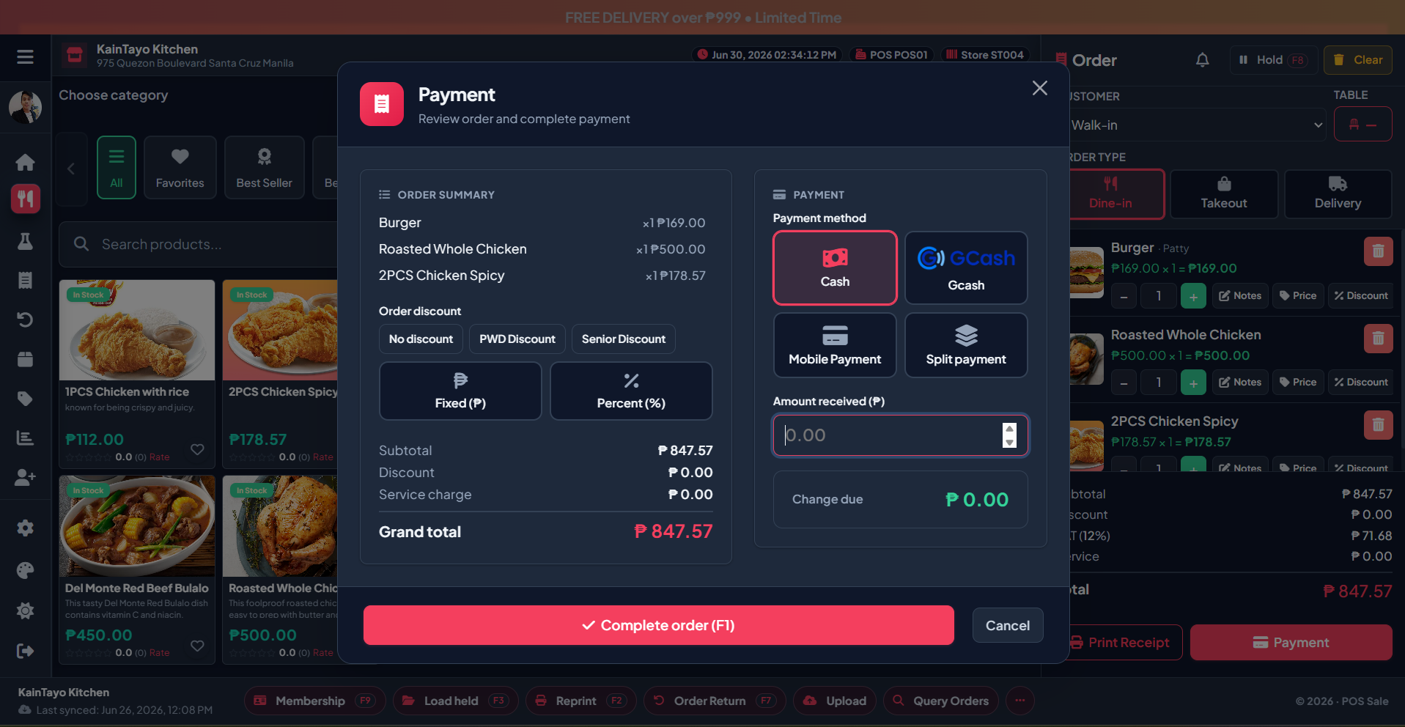The width and height of the screenshot is (1405, 727).
Task: Increase Roasted Whole Chicken quantity
Action: (x=1193, y=383)
